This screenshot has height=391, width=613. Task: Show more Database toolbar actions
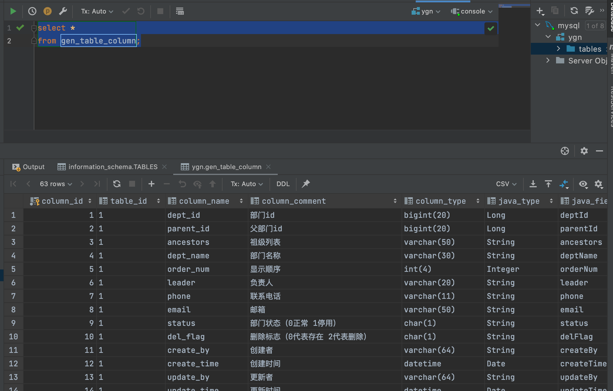(x=602, y=10)
